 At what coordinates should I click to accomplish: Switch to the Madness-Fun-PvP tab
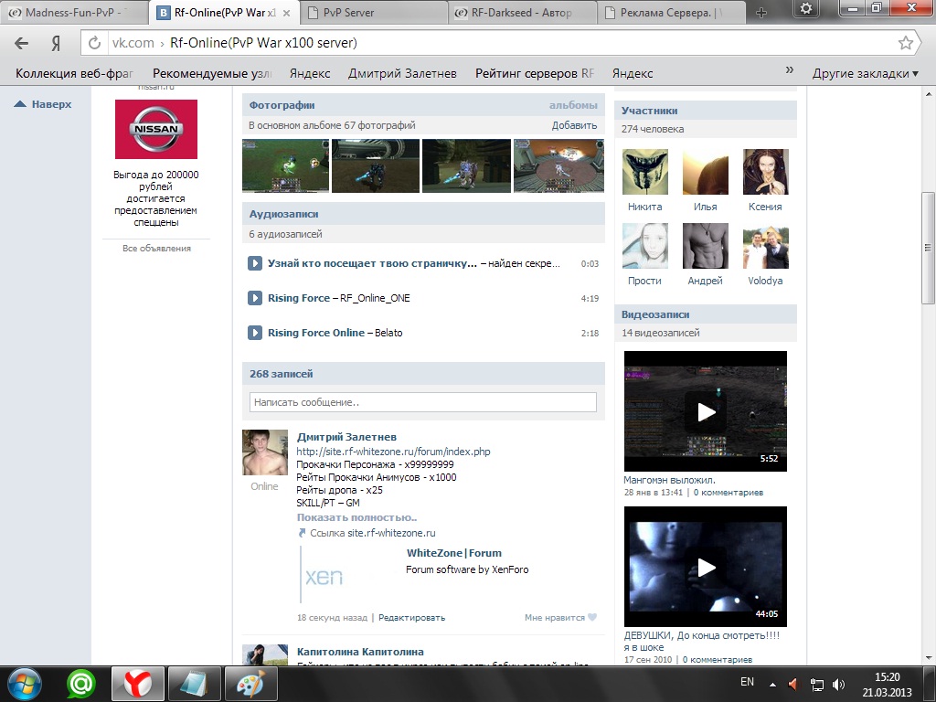pos(75,13)
